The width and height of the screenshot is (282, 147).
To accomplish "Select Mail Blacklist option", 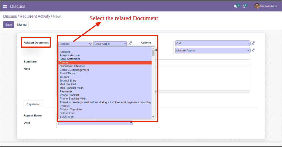I will click(x=105, y=84).
